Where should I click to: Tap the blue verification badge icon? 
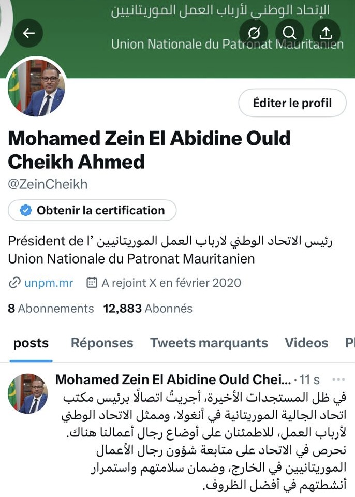(25, 211)
